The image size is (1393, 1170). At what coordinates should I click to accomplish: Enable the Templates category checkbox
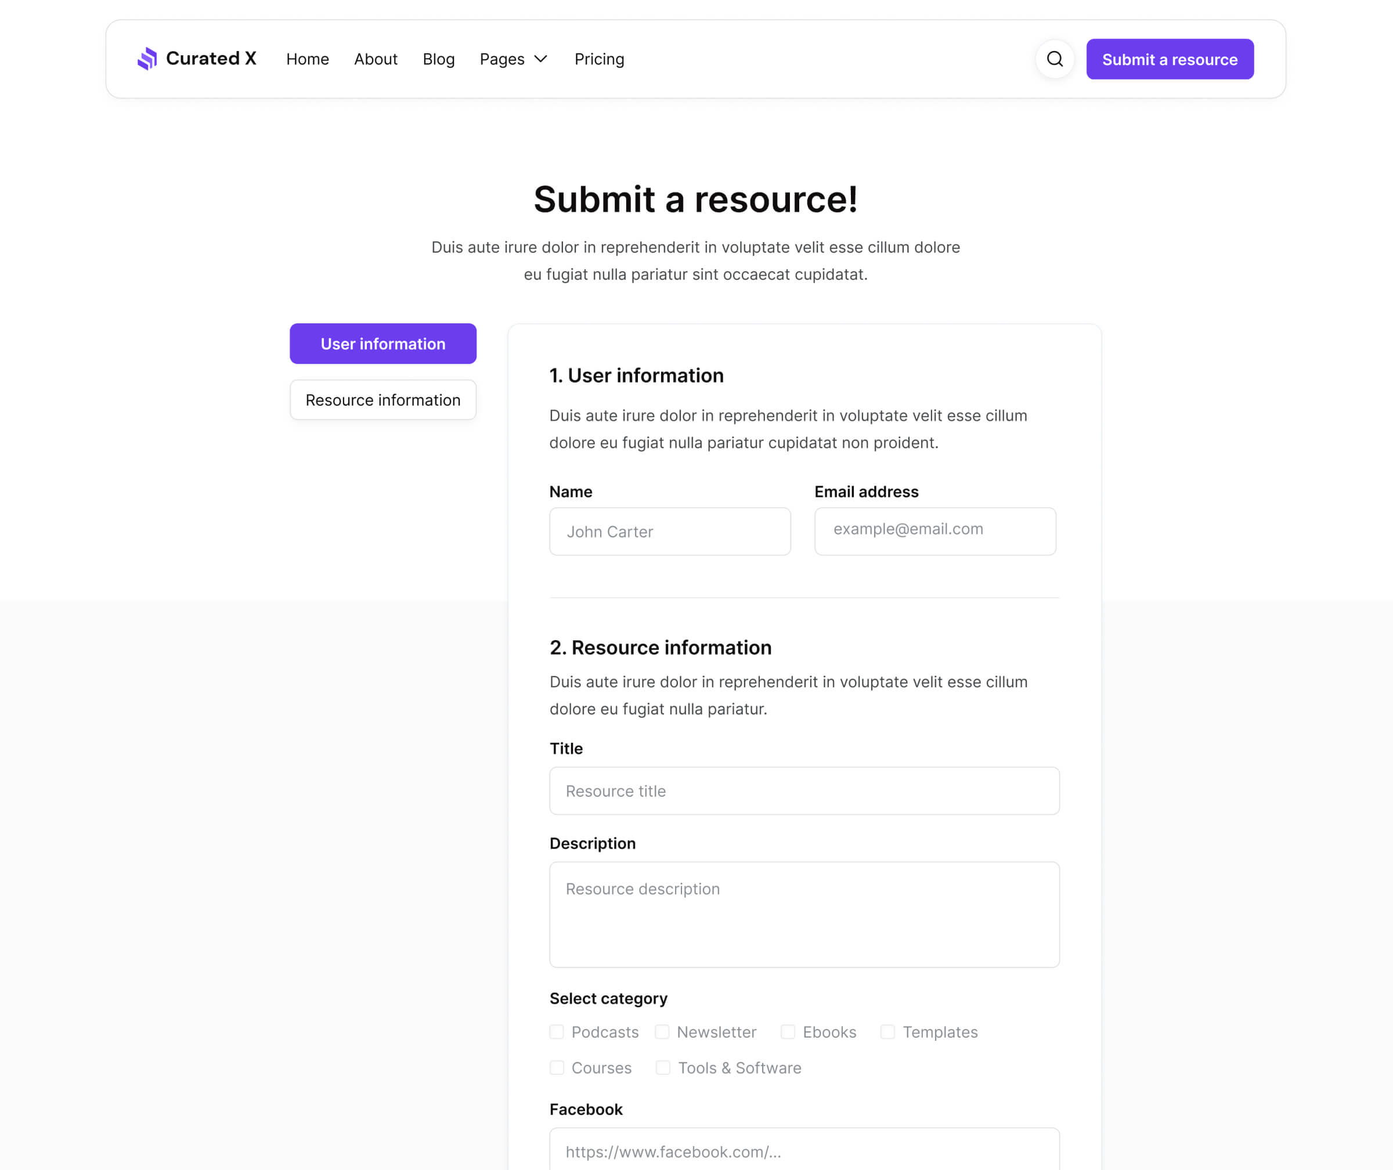[x=887, y=1032]
